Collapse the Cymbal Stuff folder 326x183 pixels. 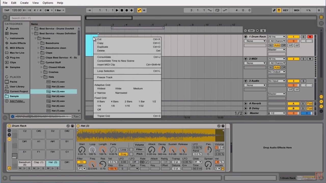coord(39,62)
